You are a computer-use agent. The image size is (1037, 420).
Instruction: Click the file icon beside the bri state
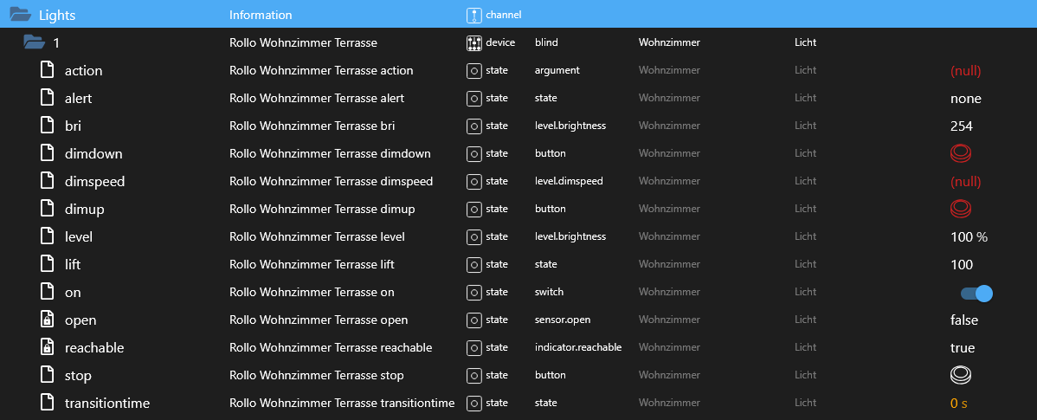48,126
